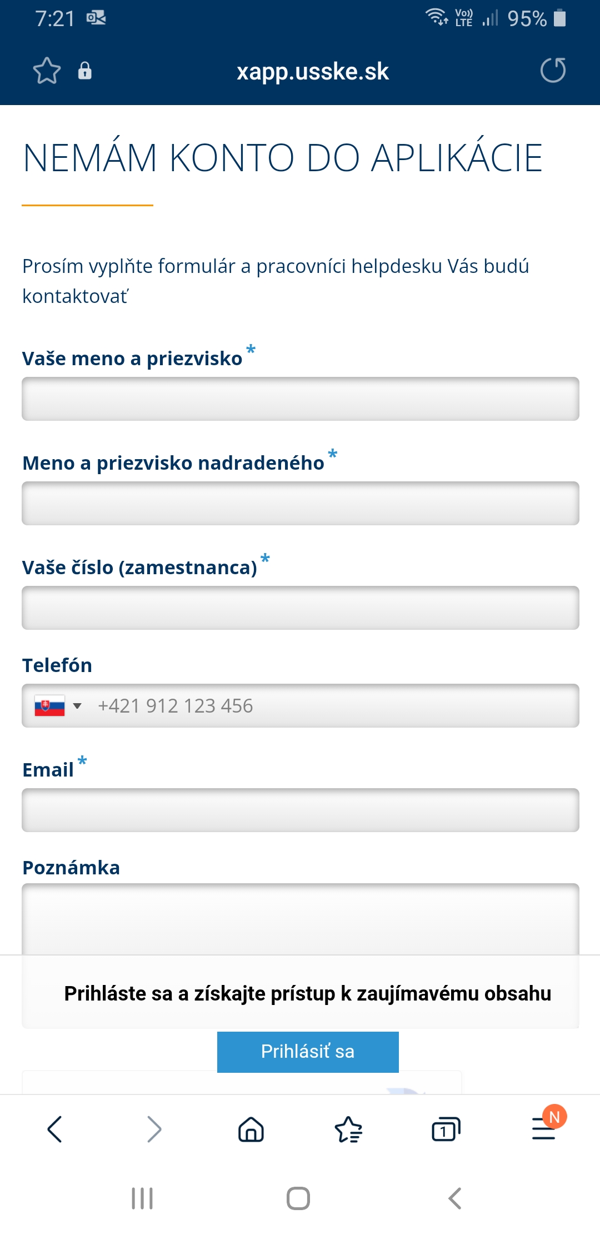The height and width of the screenshot is (1234, 600).
Task: Reload the page with refresh icon
Action: pyautogui.click(x=553, y=70)
